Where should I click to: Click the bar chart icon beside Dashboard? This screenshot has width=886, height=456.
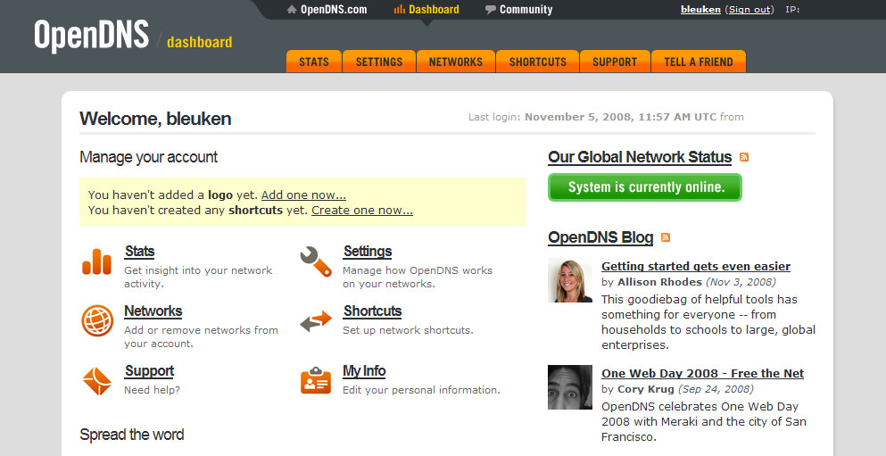point(400,9)
